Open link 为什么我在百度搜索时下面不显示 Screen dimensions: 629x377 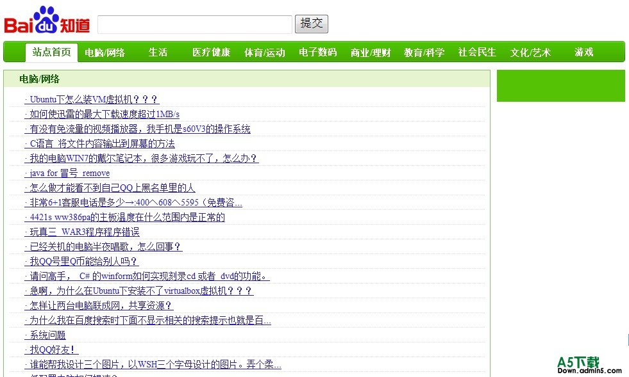coord(147,321)
